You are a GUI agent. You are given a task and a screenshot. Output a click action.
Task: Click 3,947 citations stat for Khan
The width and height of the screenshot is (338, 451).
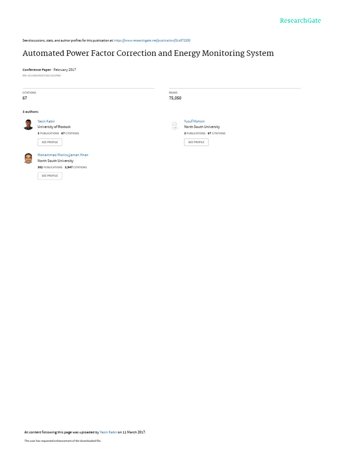click(x=76, y=167)
